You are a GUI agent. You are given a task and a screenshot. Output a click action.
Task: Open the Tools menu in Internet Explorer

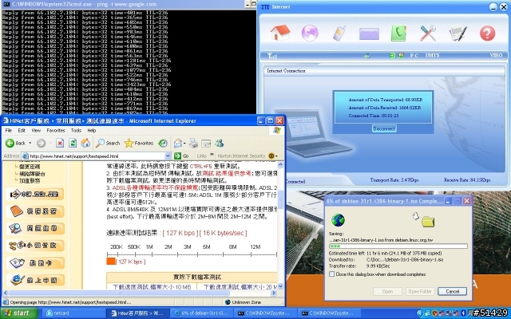76,131
